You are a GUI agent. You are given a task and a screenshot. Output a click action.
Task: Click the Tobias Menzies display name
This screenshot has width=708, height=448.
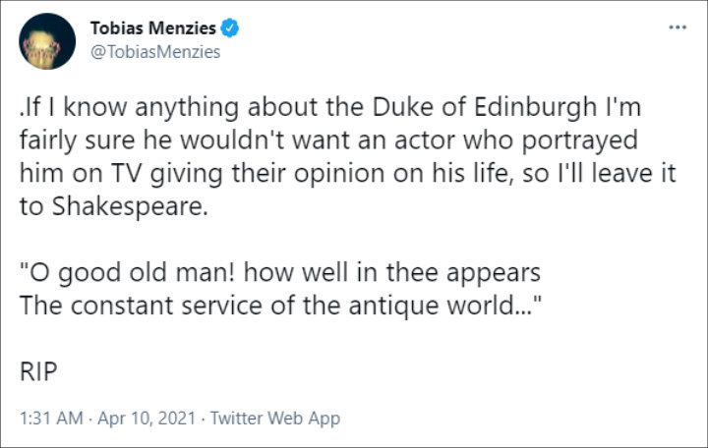click(153, 28)
